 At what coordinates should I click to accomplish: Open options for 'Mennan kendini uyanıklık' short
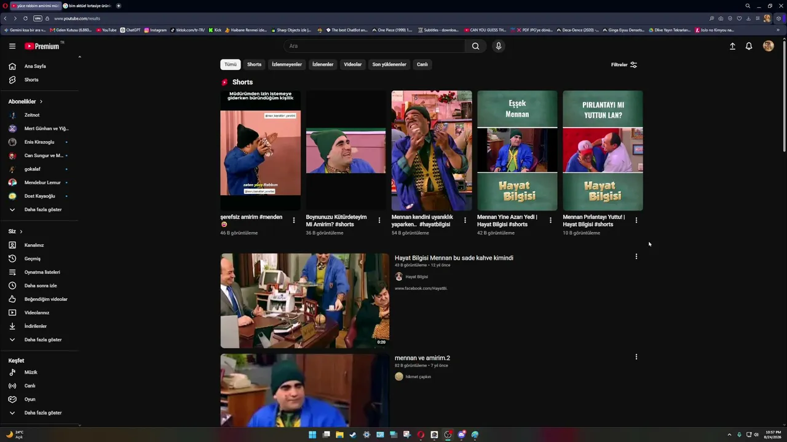[x=465, y=220]
